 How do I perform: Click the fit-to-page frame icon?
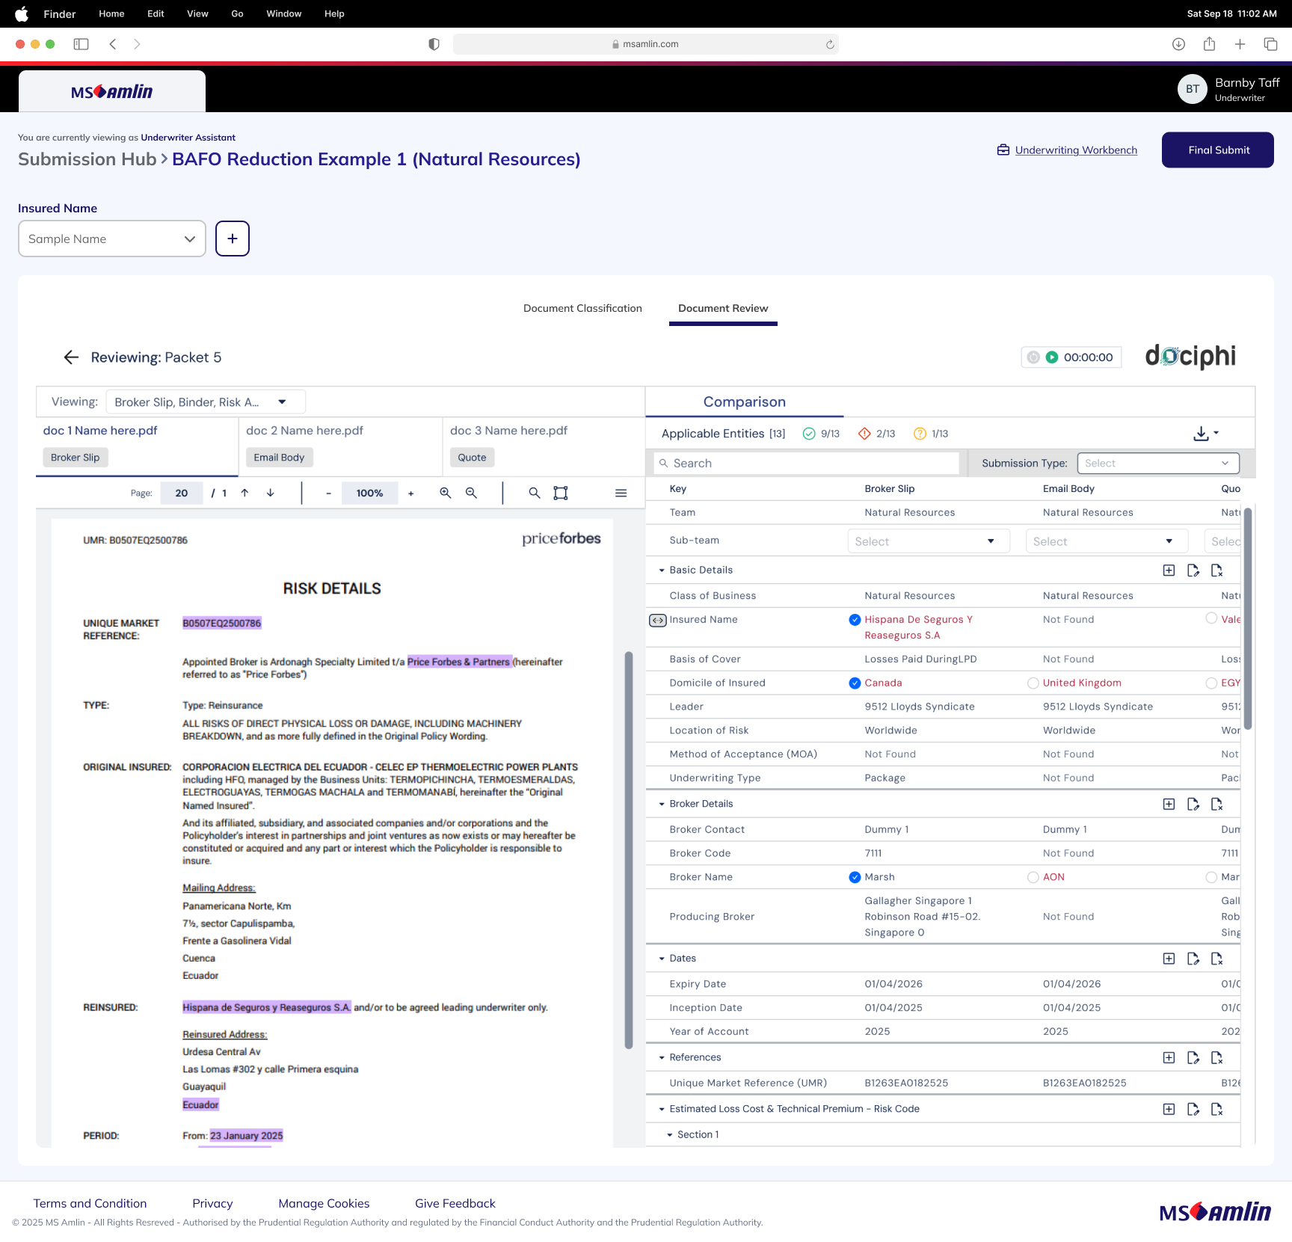tap(561, 493)
